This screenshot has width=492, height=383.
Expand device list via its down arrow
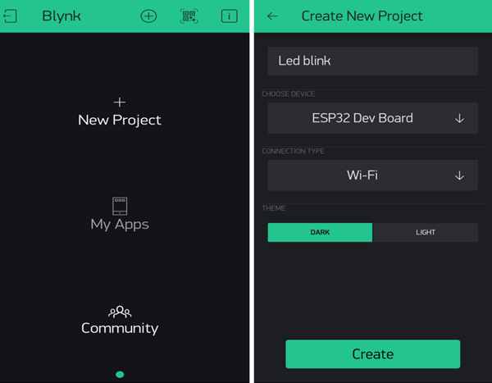(x=460, y=118)
